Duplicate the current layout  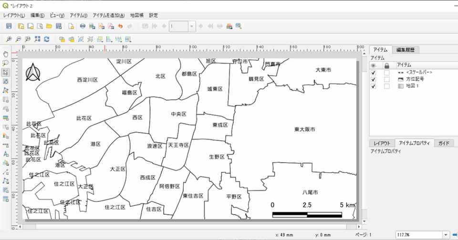(31, 26)
